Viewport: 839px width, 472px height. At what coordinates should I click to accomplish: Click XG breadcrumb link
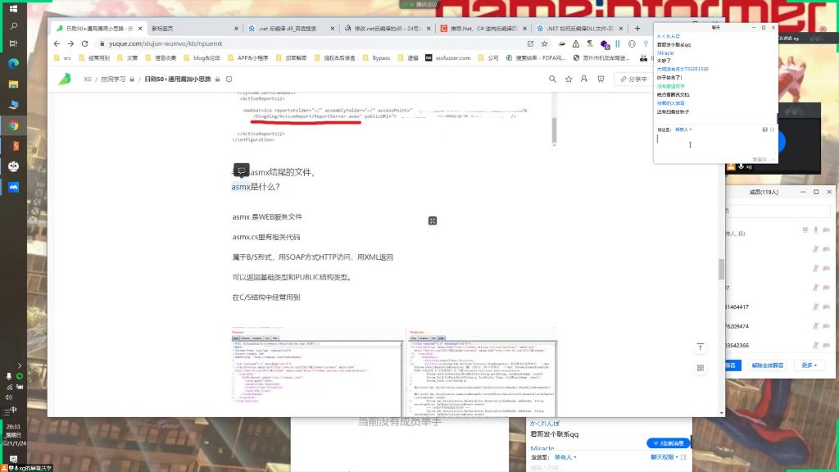(87, 79)
